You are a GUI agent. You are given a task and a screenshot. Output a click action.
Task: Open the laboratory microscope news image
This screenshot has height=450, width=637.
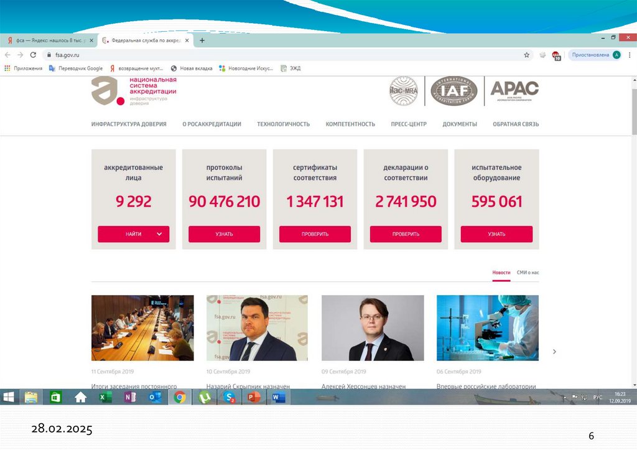(x=488, y=328)
